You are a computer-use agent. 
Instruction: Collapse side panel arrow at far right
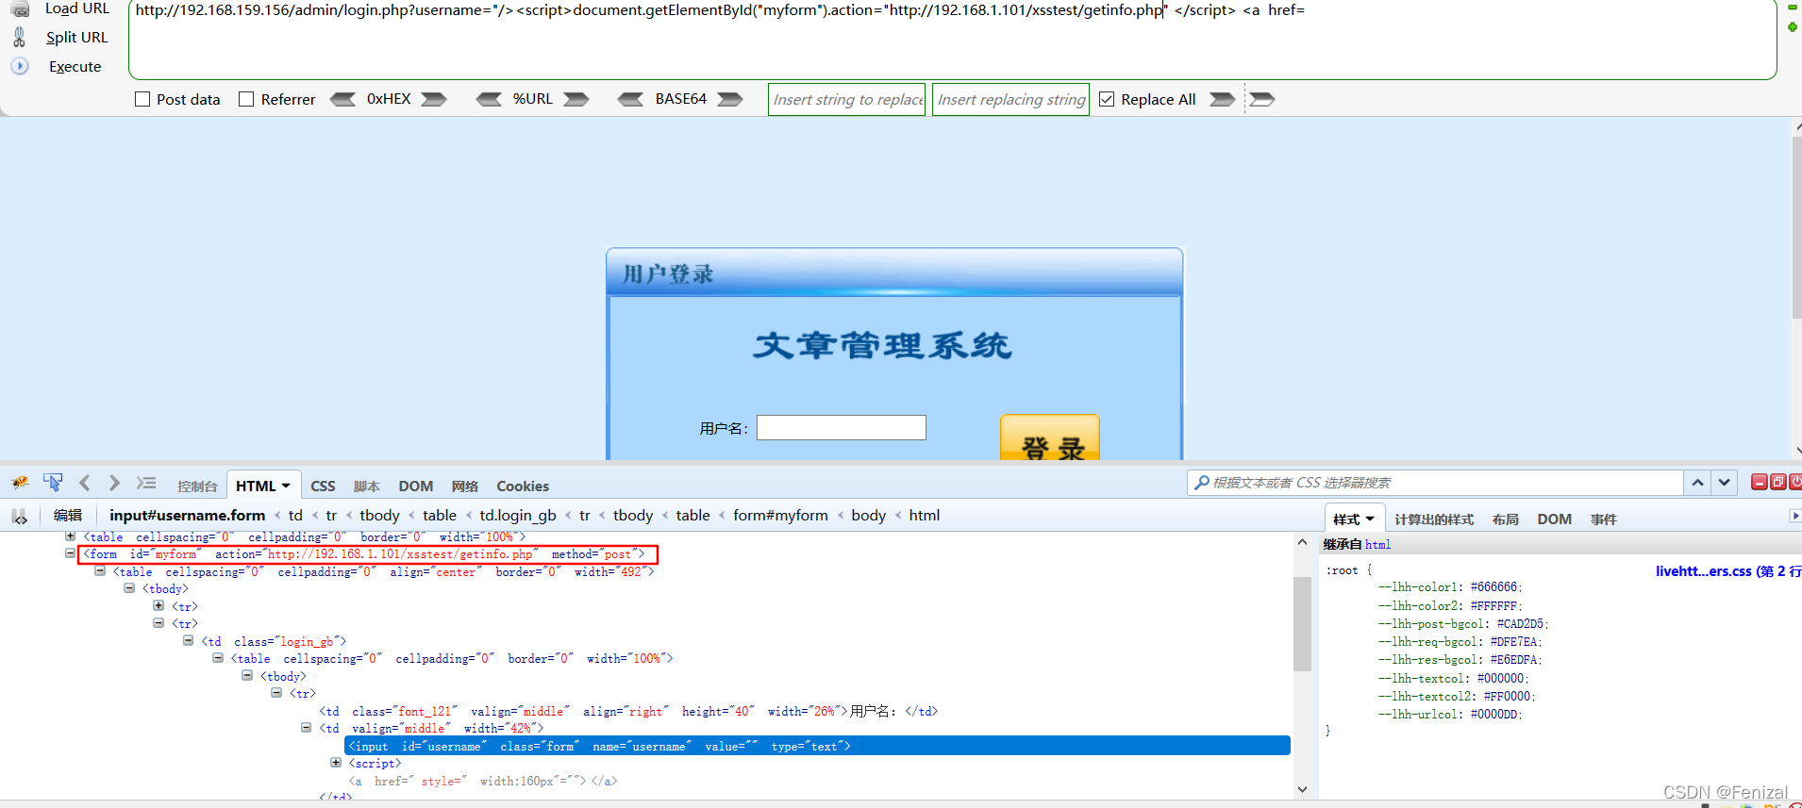(x=1794, y=516)
